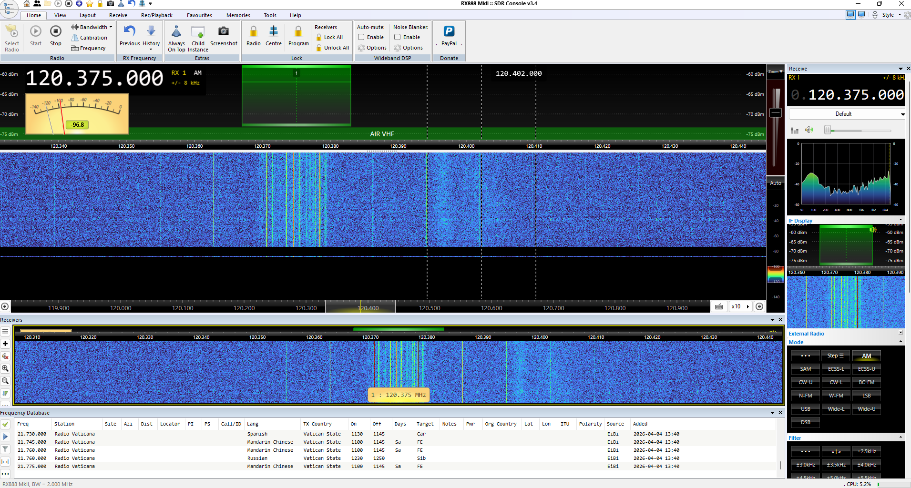
Task: Zoom out the Receivers waterfall
Action: tap(5, 381)
